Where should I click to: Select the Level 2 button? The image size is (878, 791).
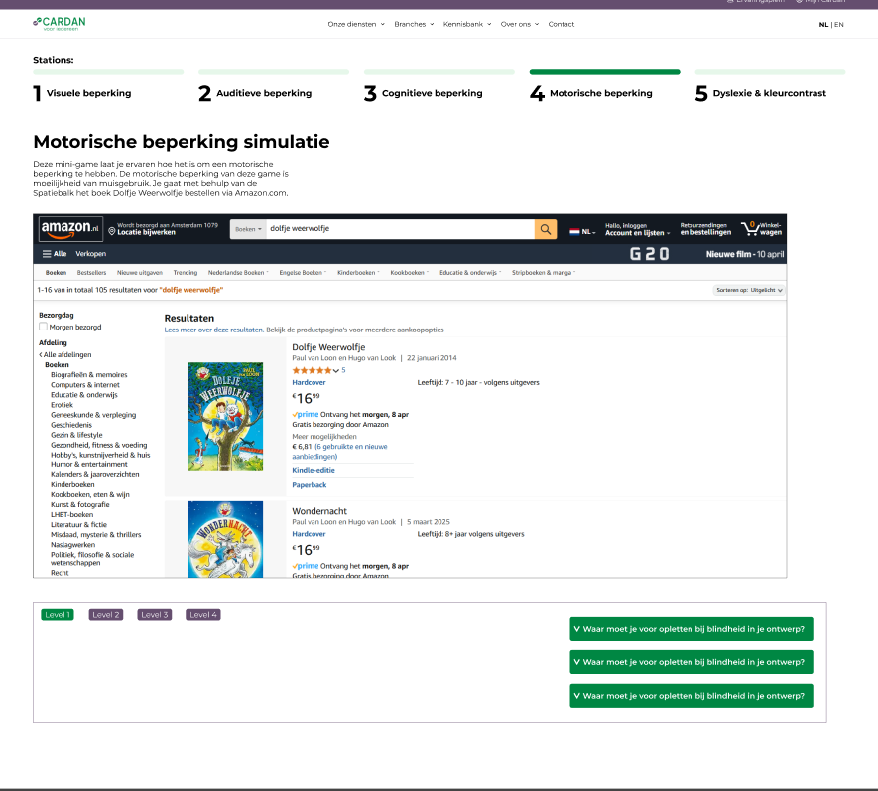point(106,615)
